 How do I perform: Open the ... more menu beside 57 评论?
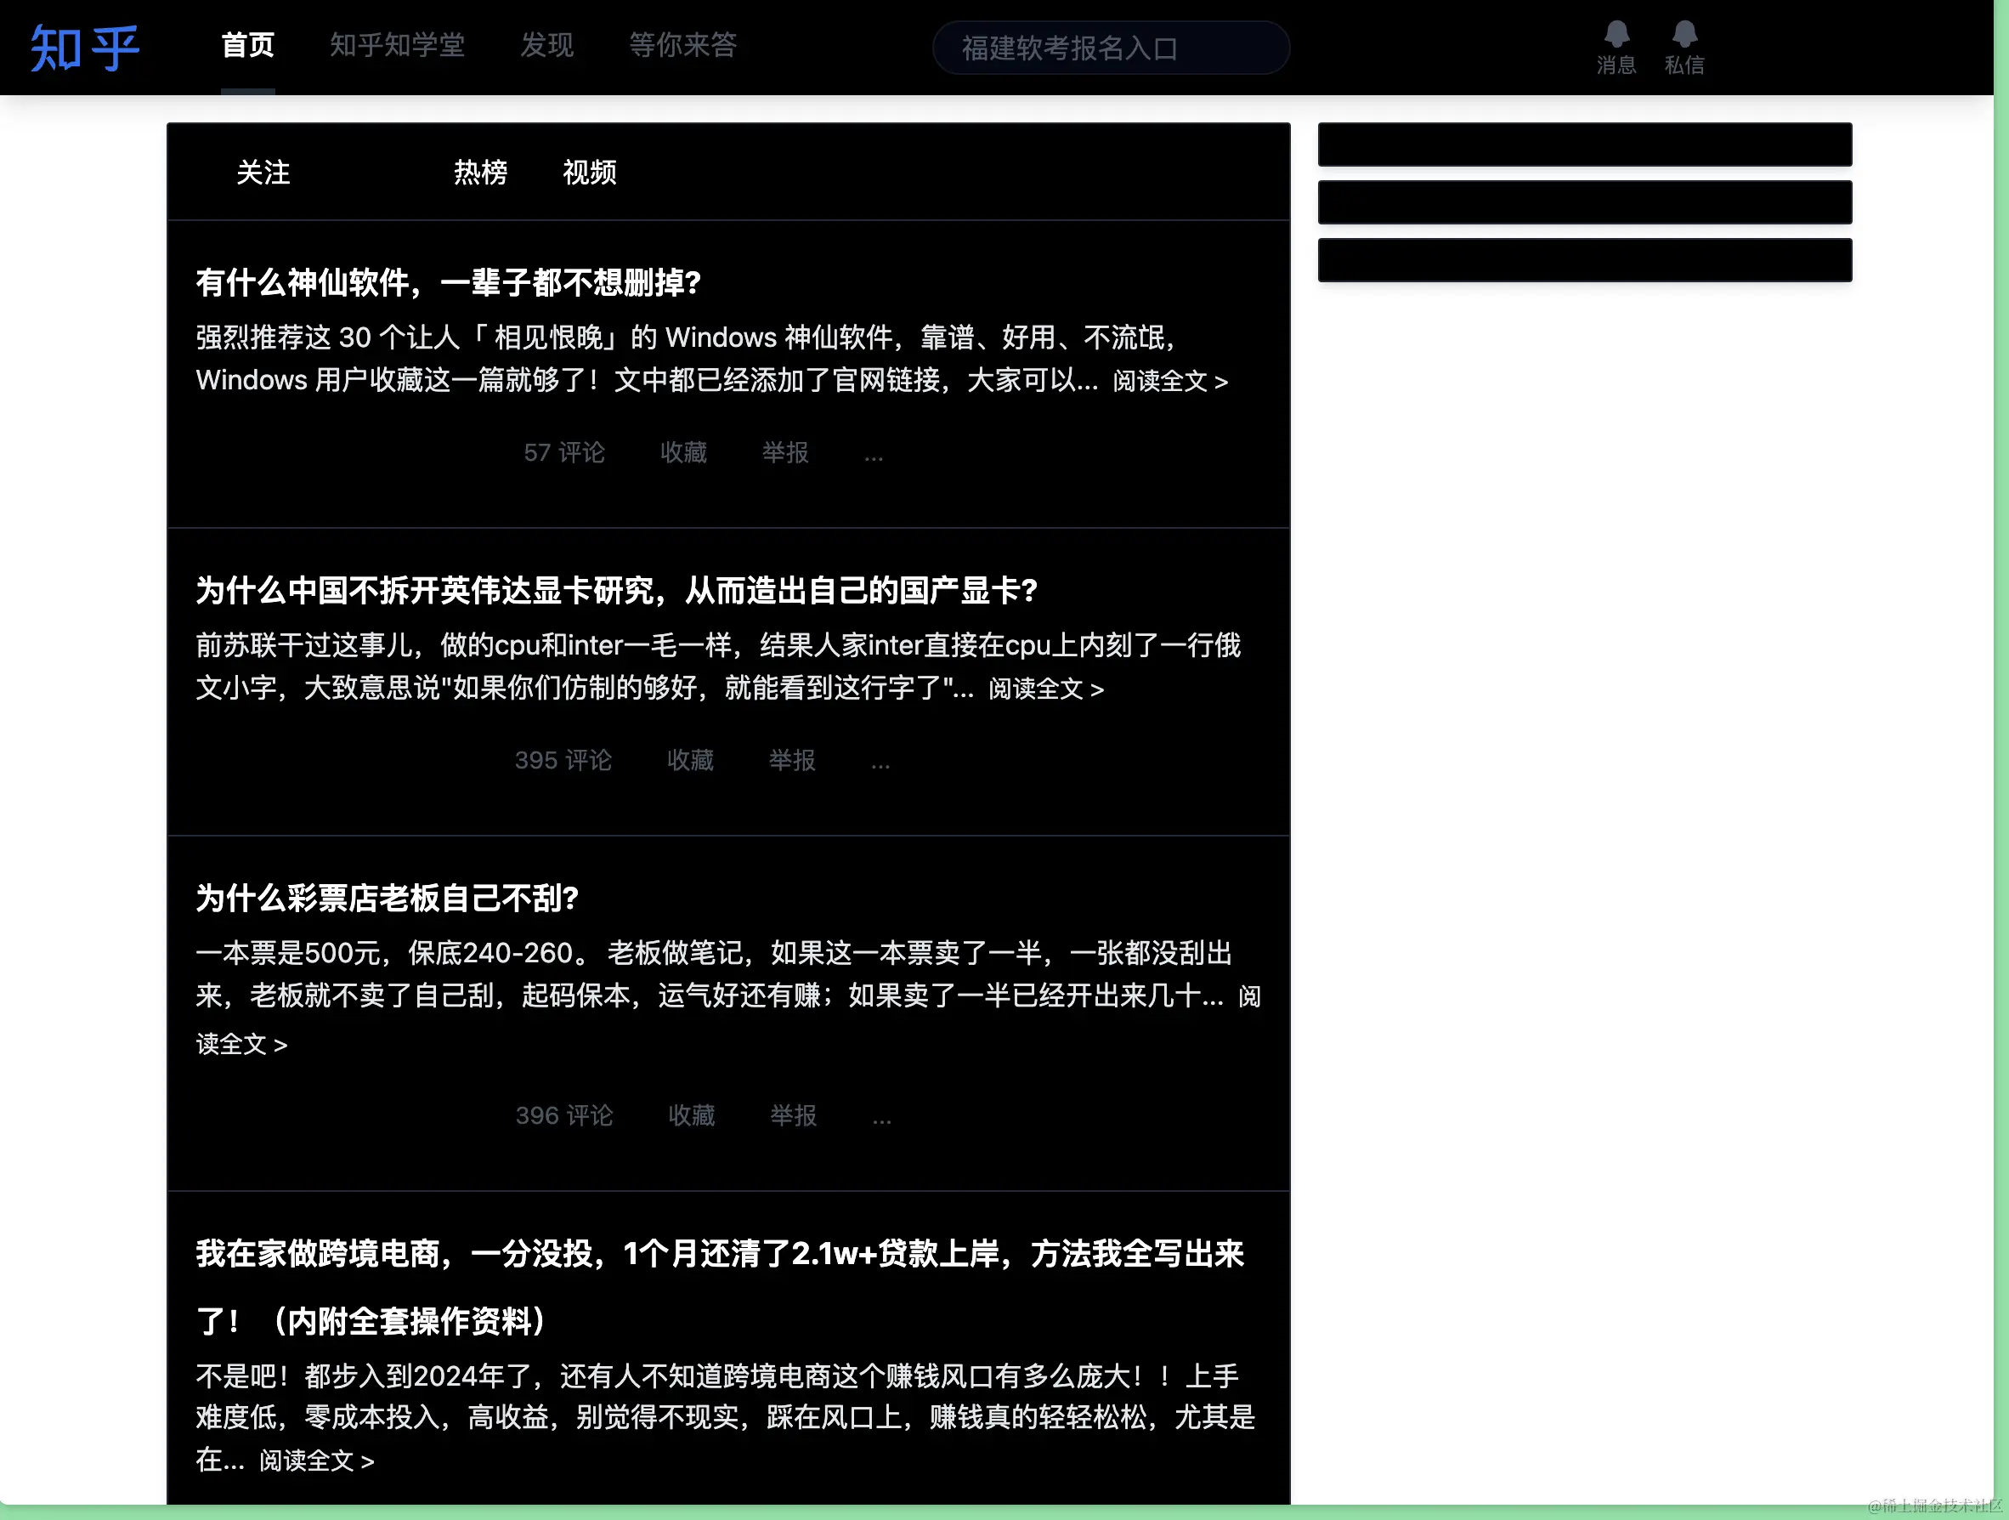click(874, 454)
